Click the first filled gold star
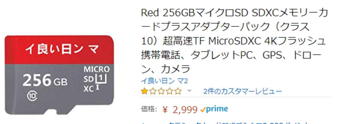Screen dimensions: 337x124 click(144, 91)
